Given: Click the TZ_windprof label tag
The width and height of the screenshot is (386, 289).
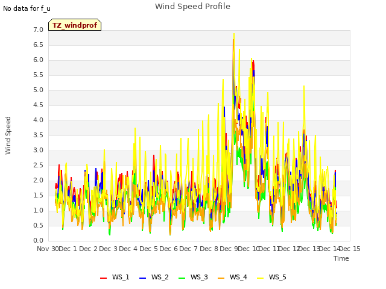Looking at the screenshot, I should tap(75, 25).
